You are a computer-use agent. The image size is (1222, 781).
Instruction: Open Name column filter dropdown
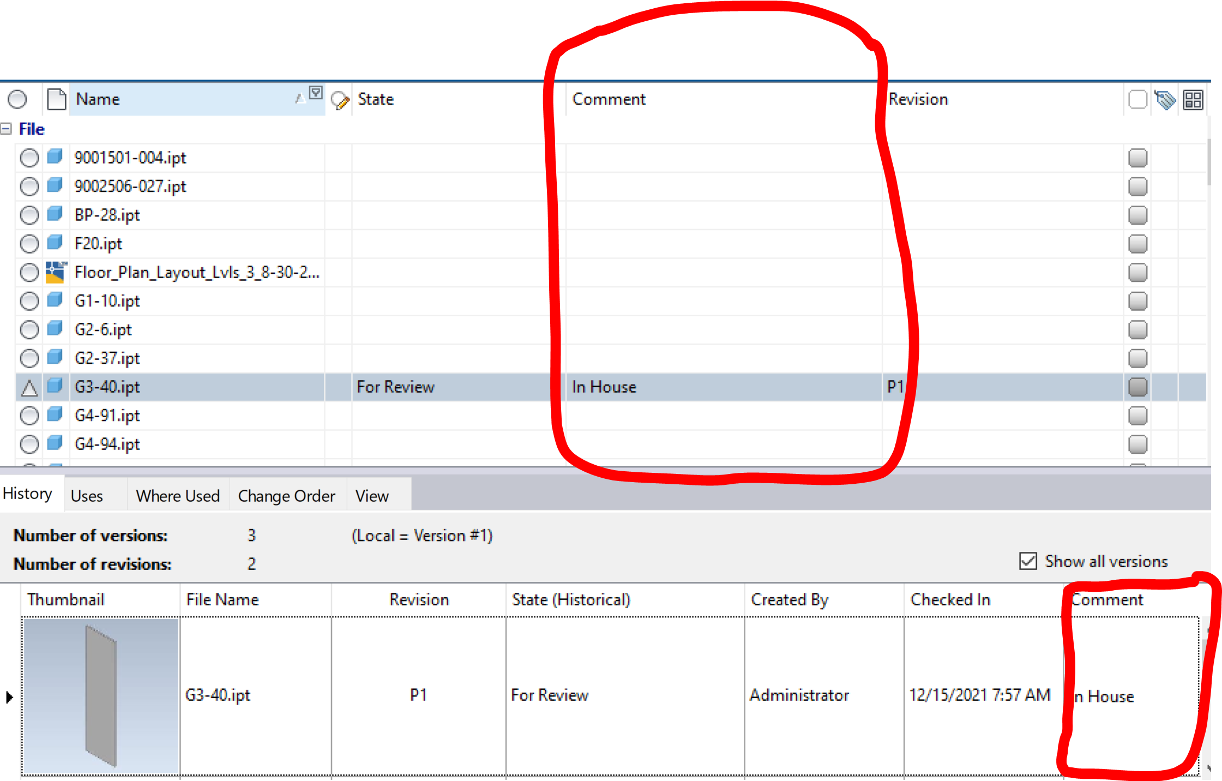[x=315, y=92]
